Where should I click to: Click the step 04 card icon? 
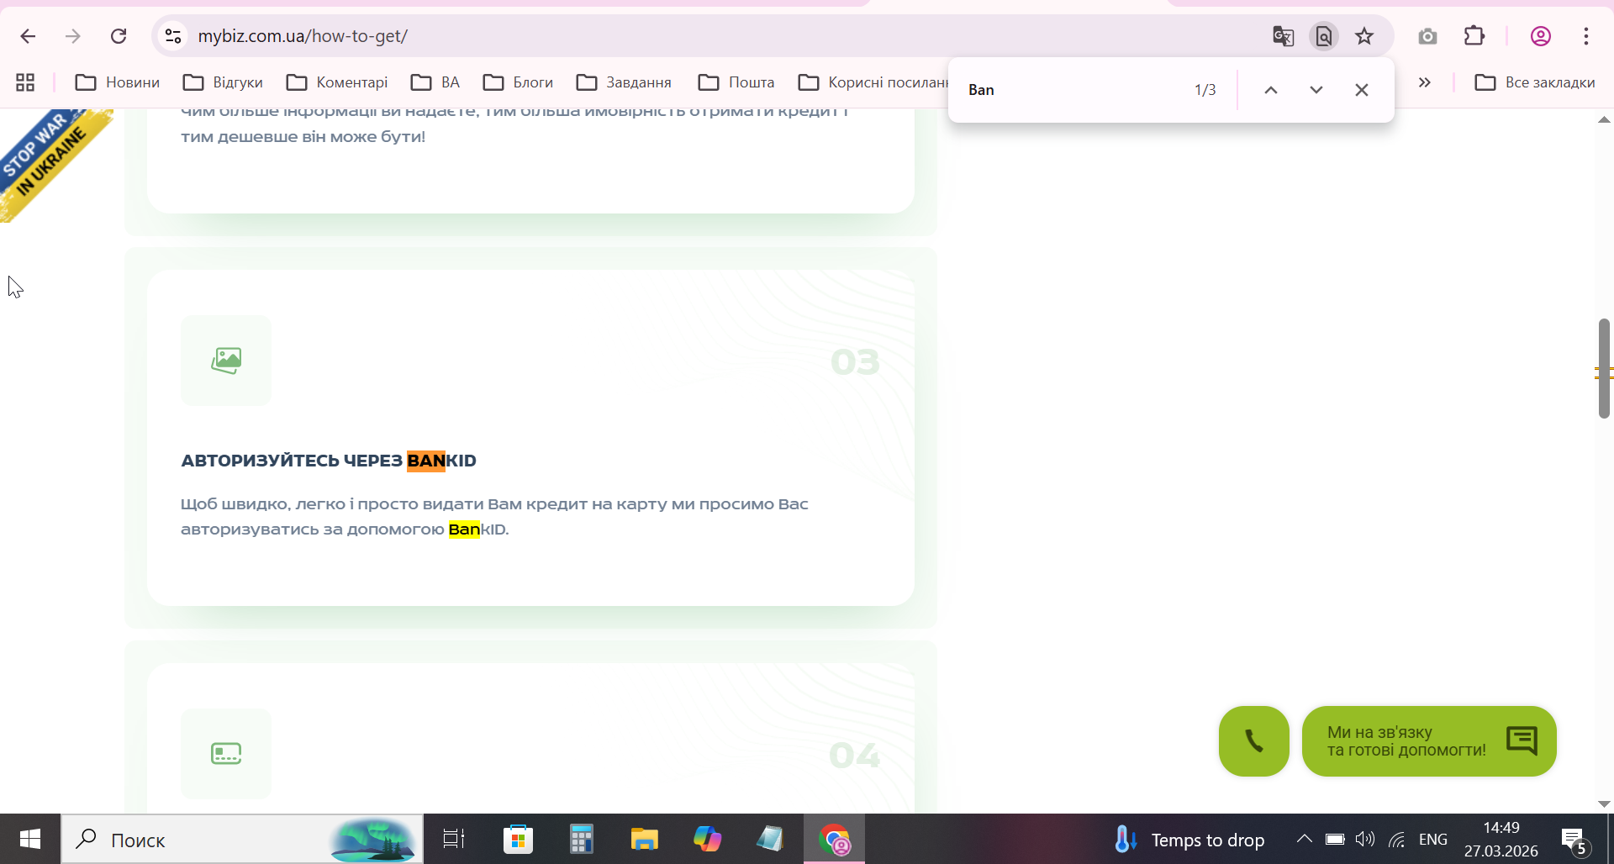point(226,754)
